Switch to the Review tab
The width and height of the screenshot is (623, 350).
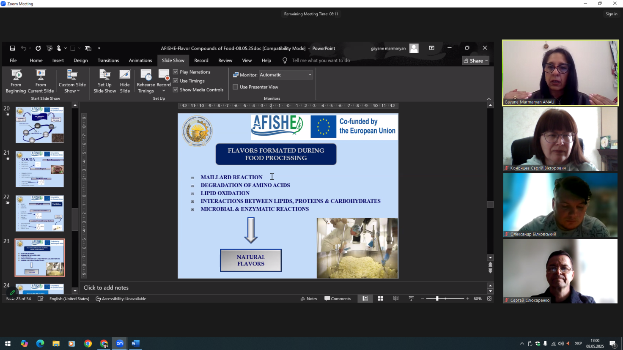[225, 60]
